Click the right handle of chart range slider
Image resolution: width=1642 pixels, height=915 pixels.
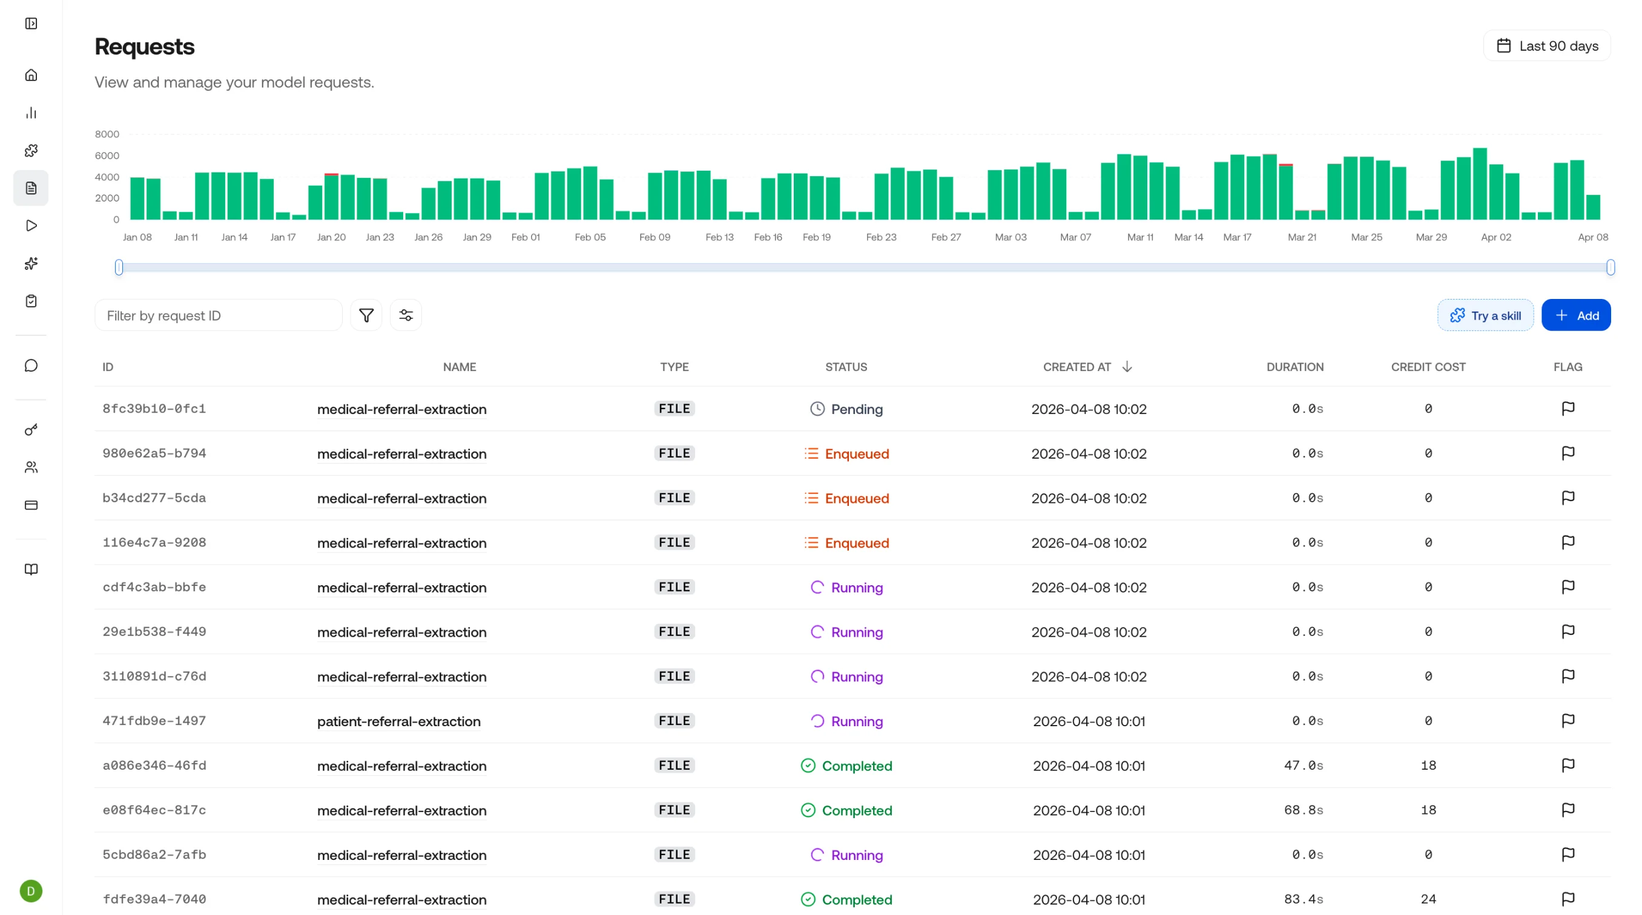[x=1610, y=267]
